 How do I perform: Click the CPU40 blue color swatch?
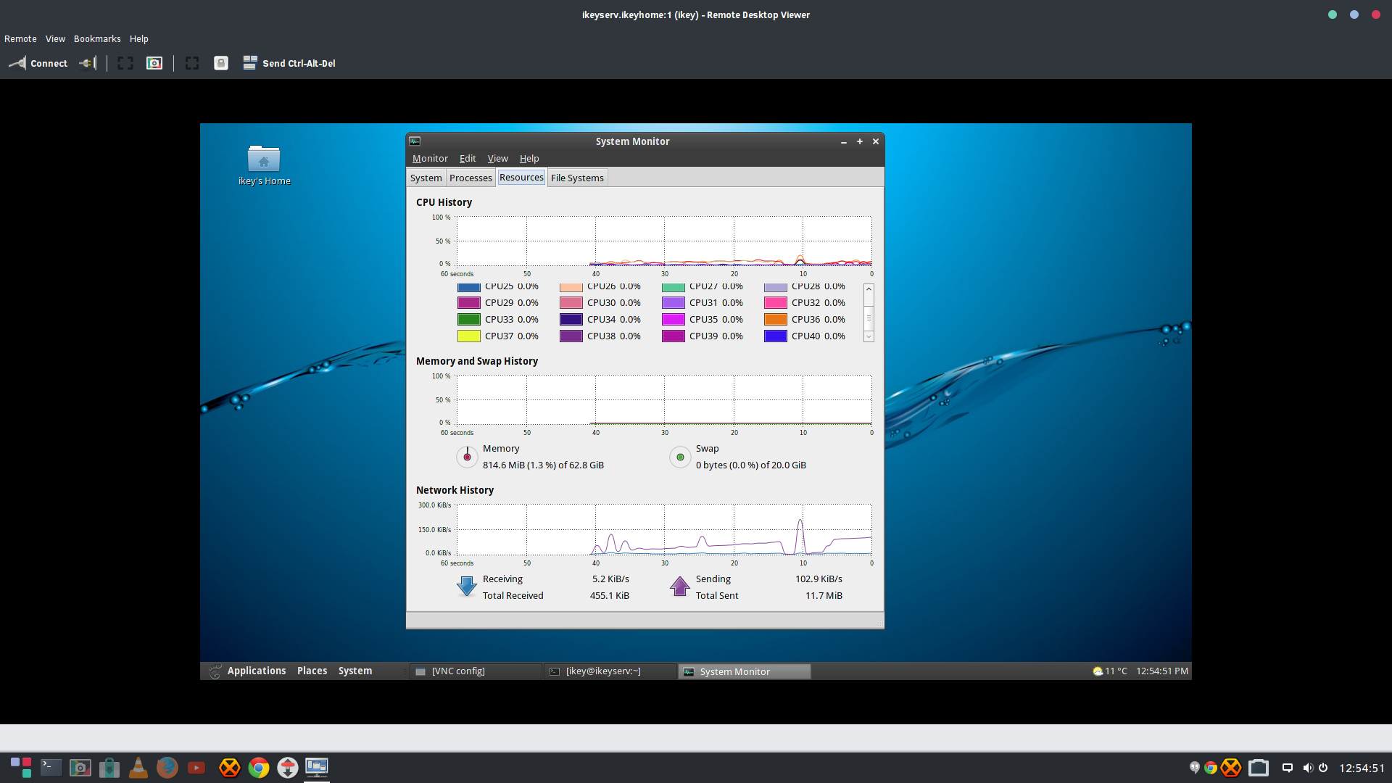(x=775, y=336)
